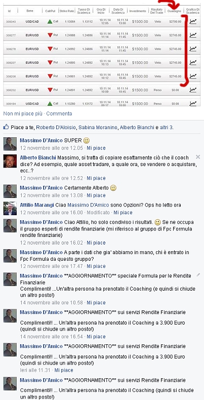The height and width of the screenshot is (400, 204).
Task: Like the 'SUPER' comment via Mi piace
Action: [96, 148]
